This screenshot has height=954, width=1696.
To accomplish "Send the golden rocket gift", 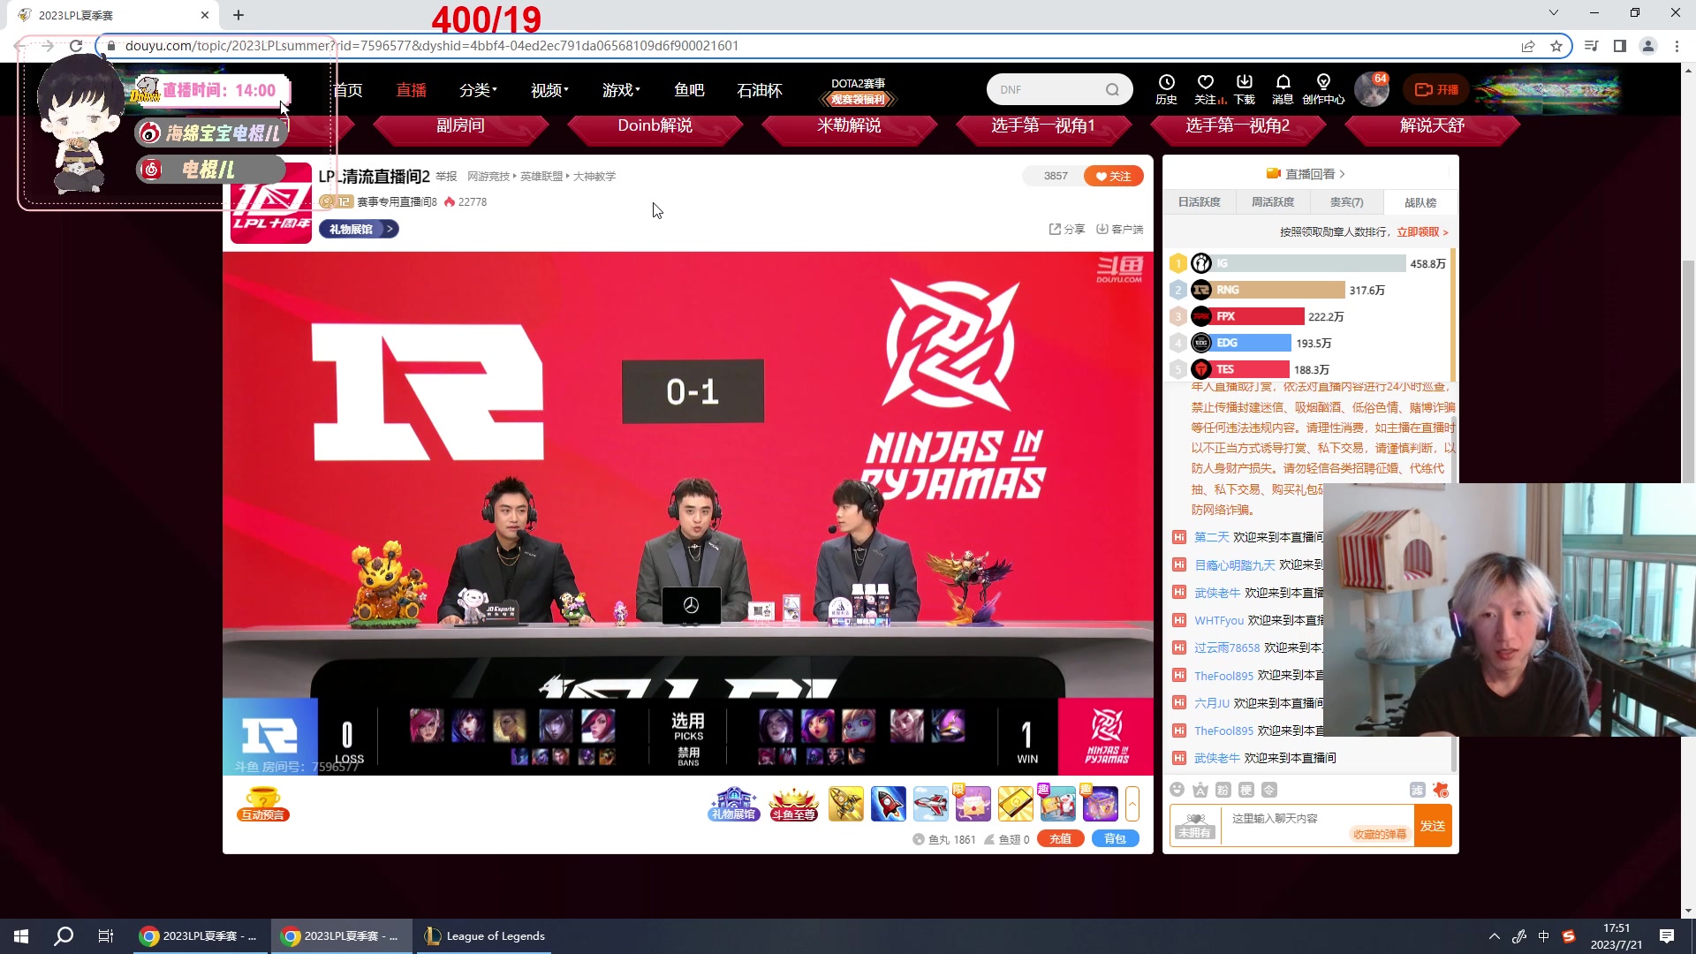I will tap(845, 804).
